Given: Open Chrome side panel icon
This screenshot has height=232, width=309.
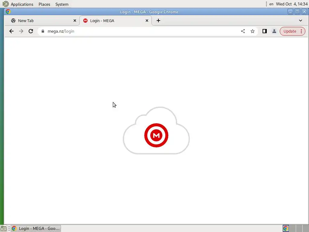Looking at the screenshot, I should click(264, 31).
